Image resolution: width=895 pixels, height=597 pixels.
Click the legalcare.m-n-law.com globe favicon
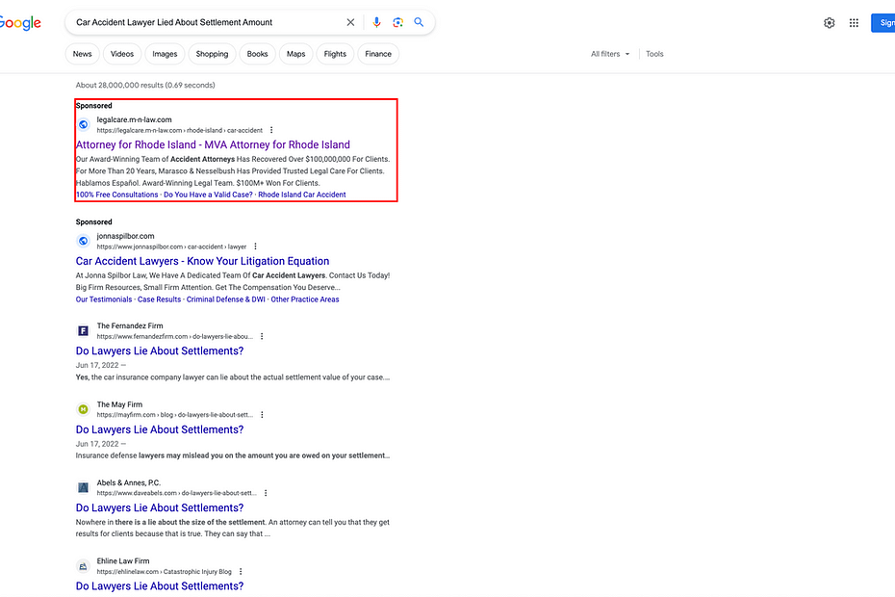point(84,124)
